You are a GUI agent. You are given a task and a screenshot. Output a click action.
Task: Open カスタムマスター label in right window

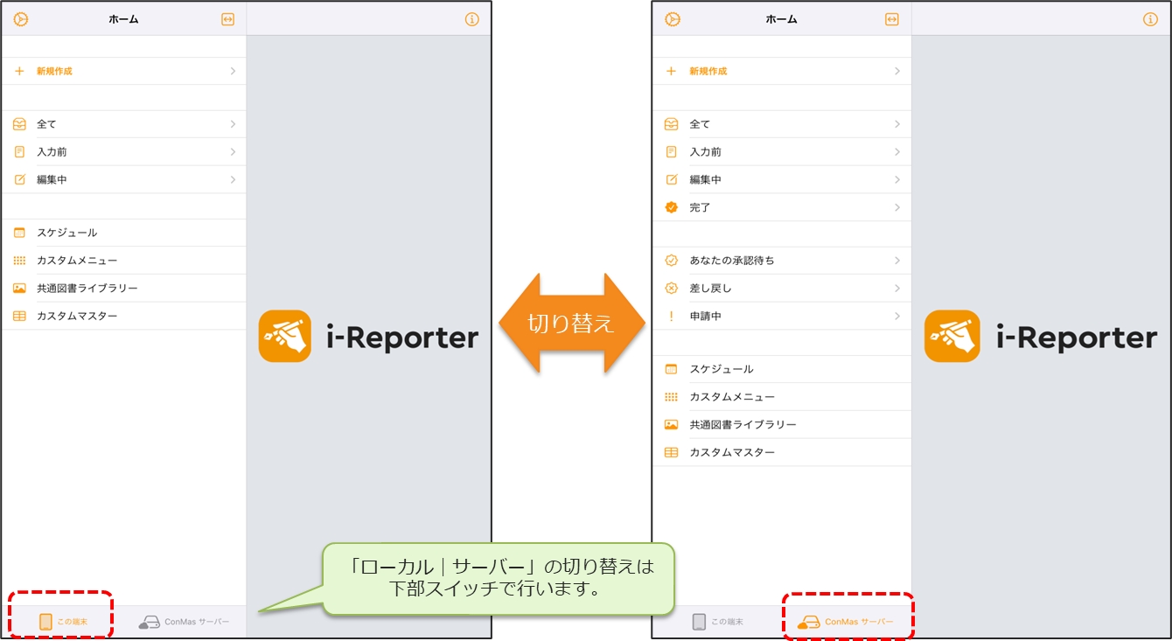tap(732, 452)
